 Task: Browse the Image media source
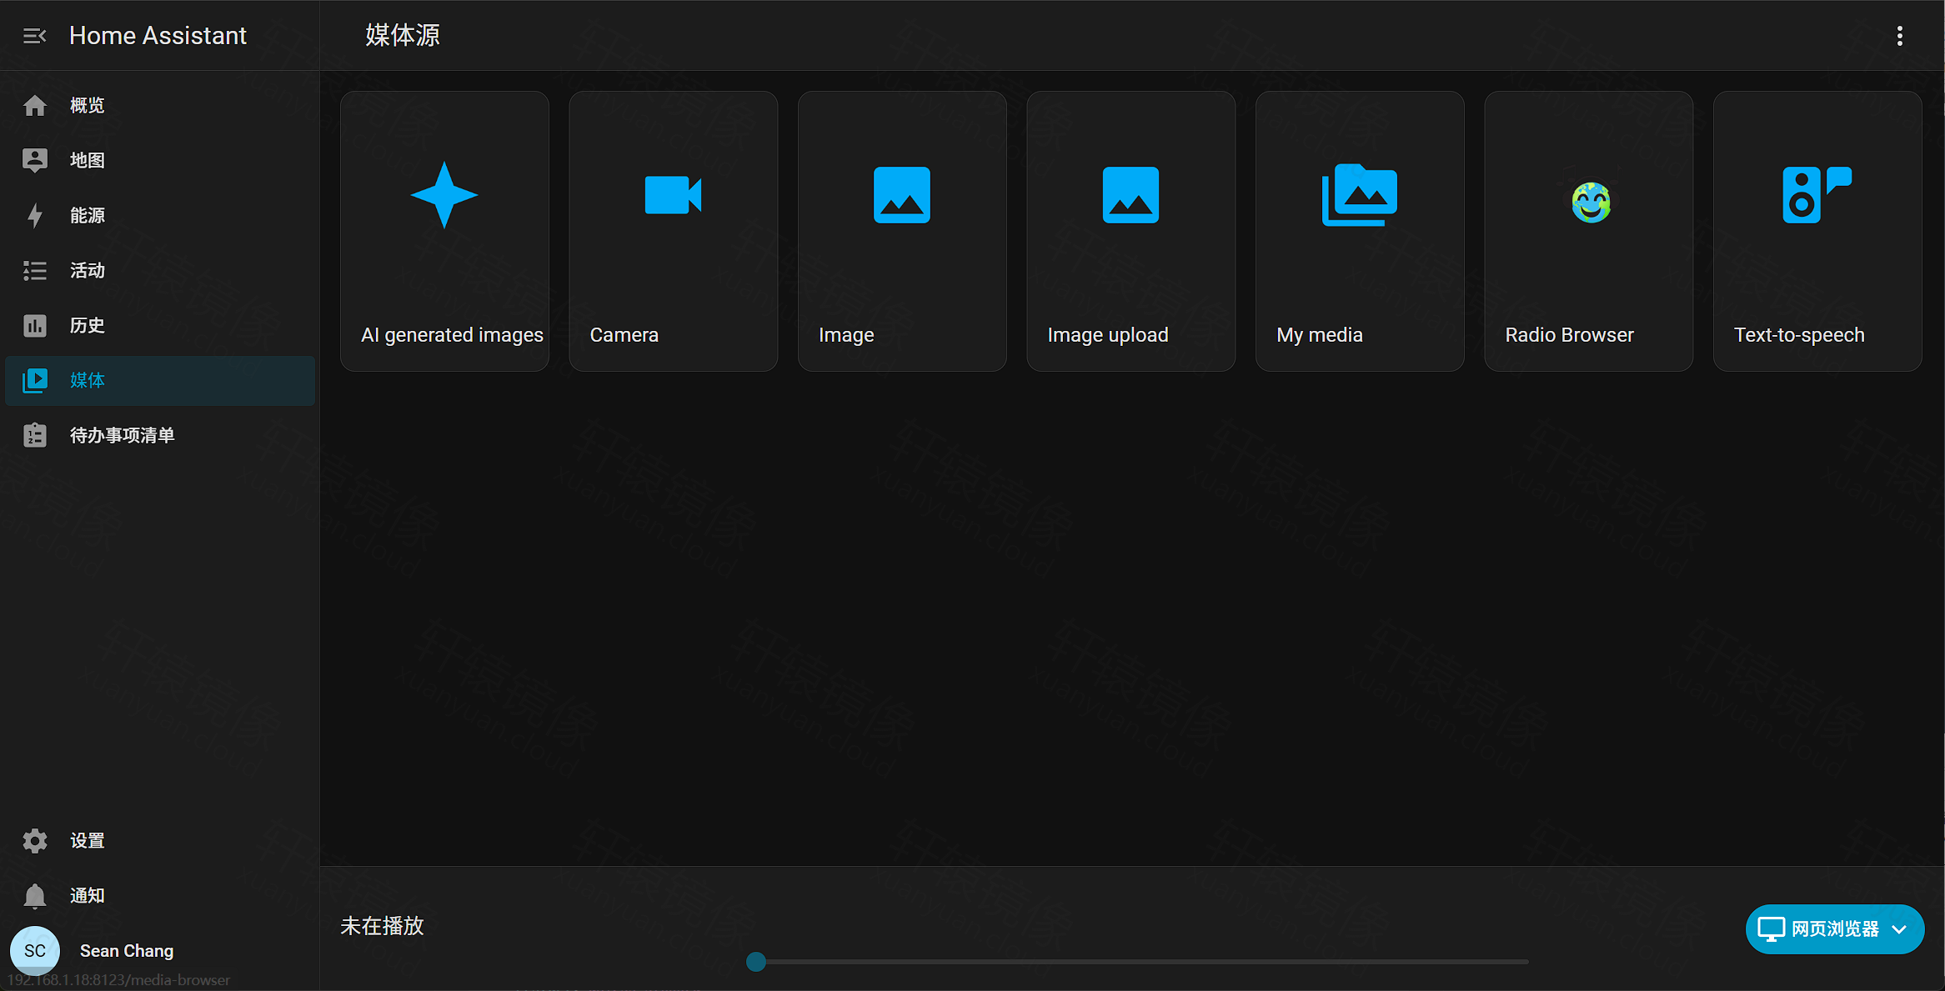902,231
